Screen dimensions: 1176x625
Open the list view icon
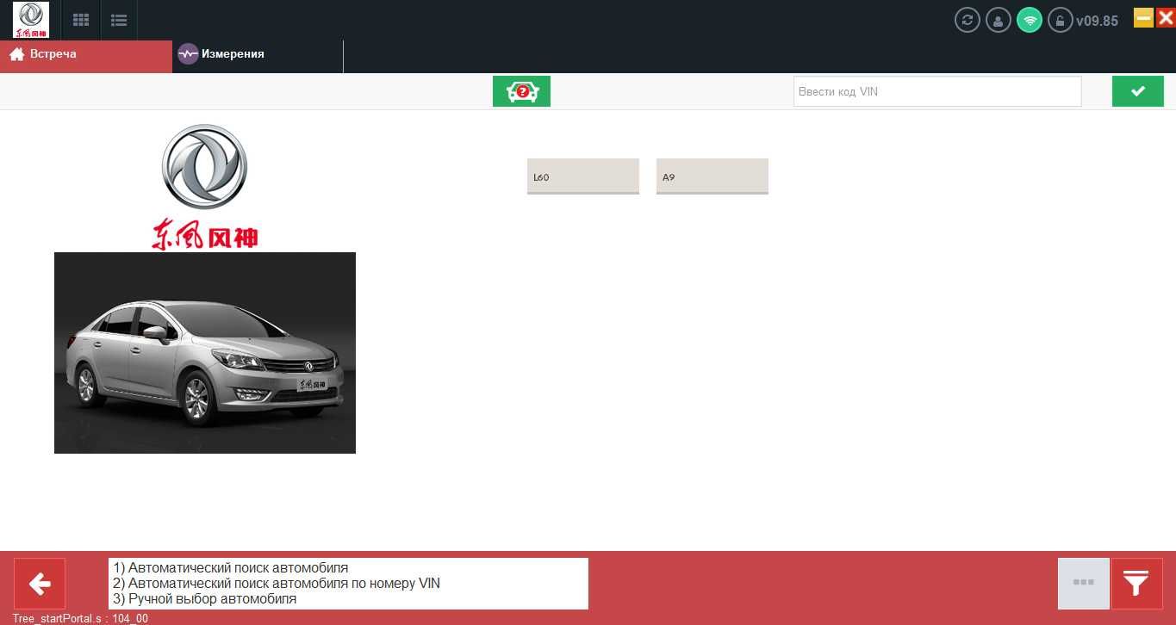[x=119, y=20]
